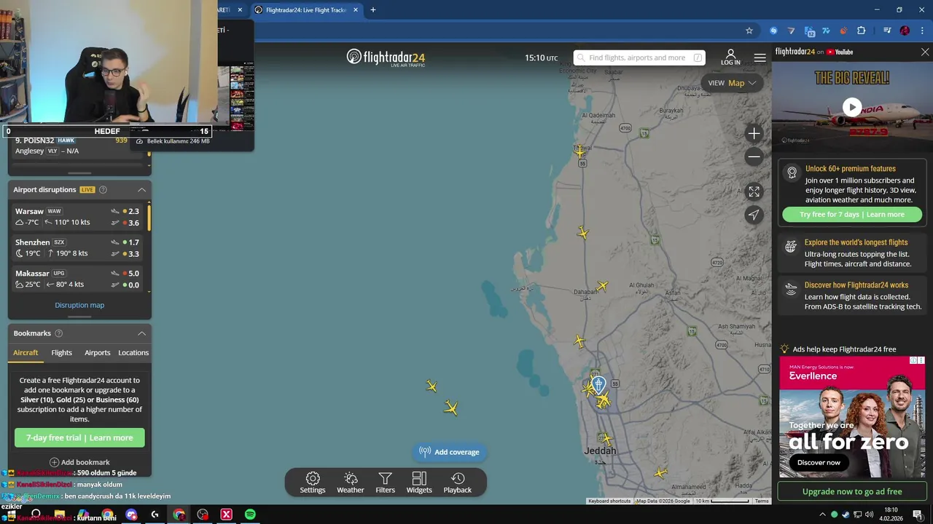Open taskbar search icon
Viewport: 933px width, 524px height.
[35, 515]
